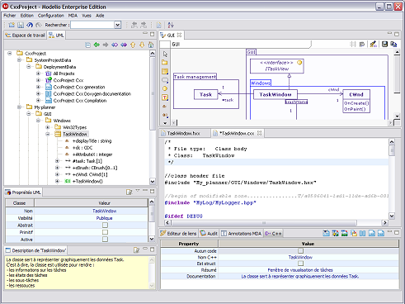Image resolution: width=405 pixels, height=304 pixels.
Task: Click the document page icon in main toolbar
Action: point(159,25)
